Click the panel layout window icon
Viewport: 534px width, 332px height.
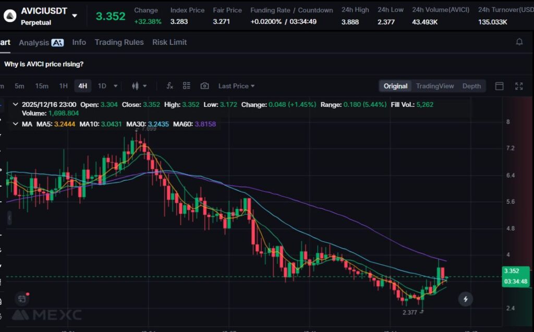click(x=499, y=86)
